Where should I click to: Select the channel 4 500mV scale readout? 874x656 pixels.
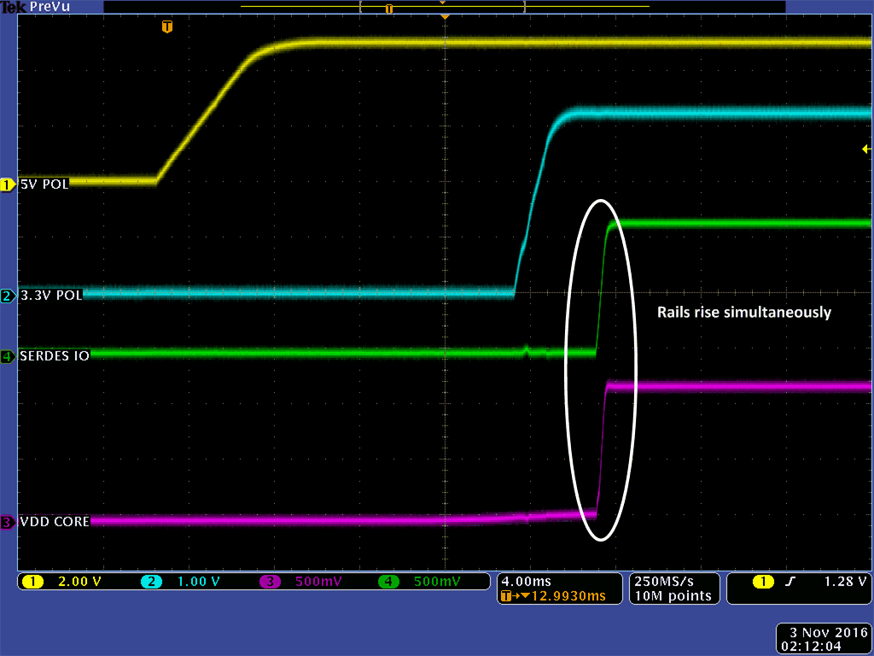[x=435, y=582]
